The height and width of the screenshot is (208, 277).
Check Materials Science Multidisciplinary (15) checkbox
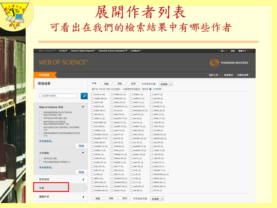pyautogui.click(x=40, y=122)
